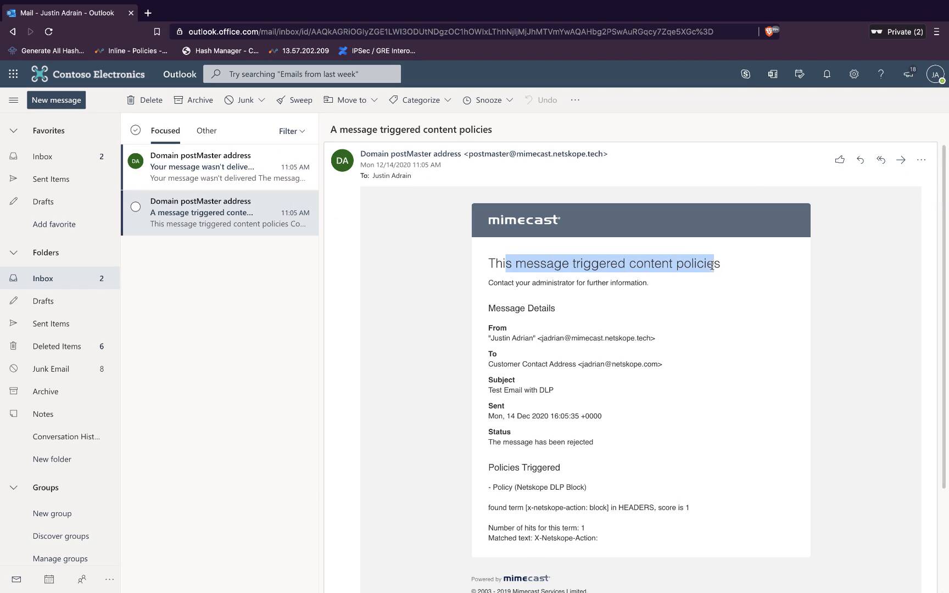The width and height of the screenshot is (949, 593).
Task: Reply all to this message
Action: 880,160
